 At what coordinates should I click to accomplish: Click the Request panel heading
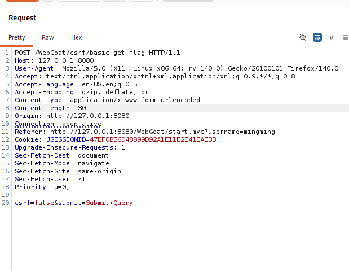[x=22, y=18]
